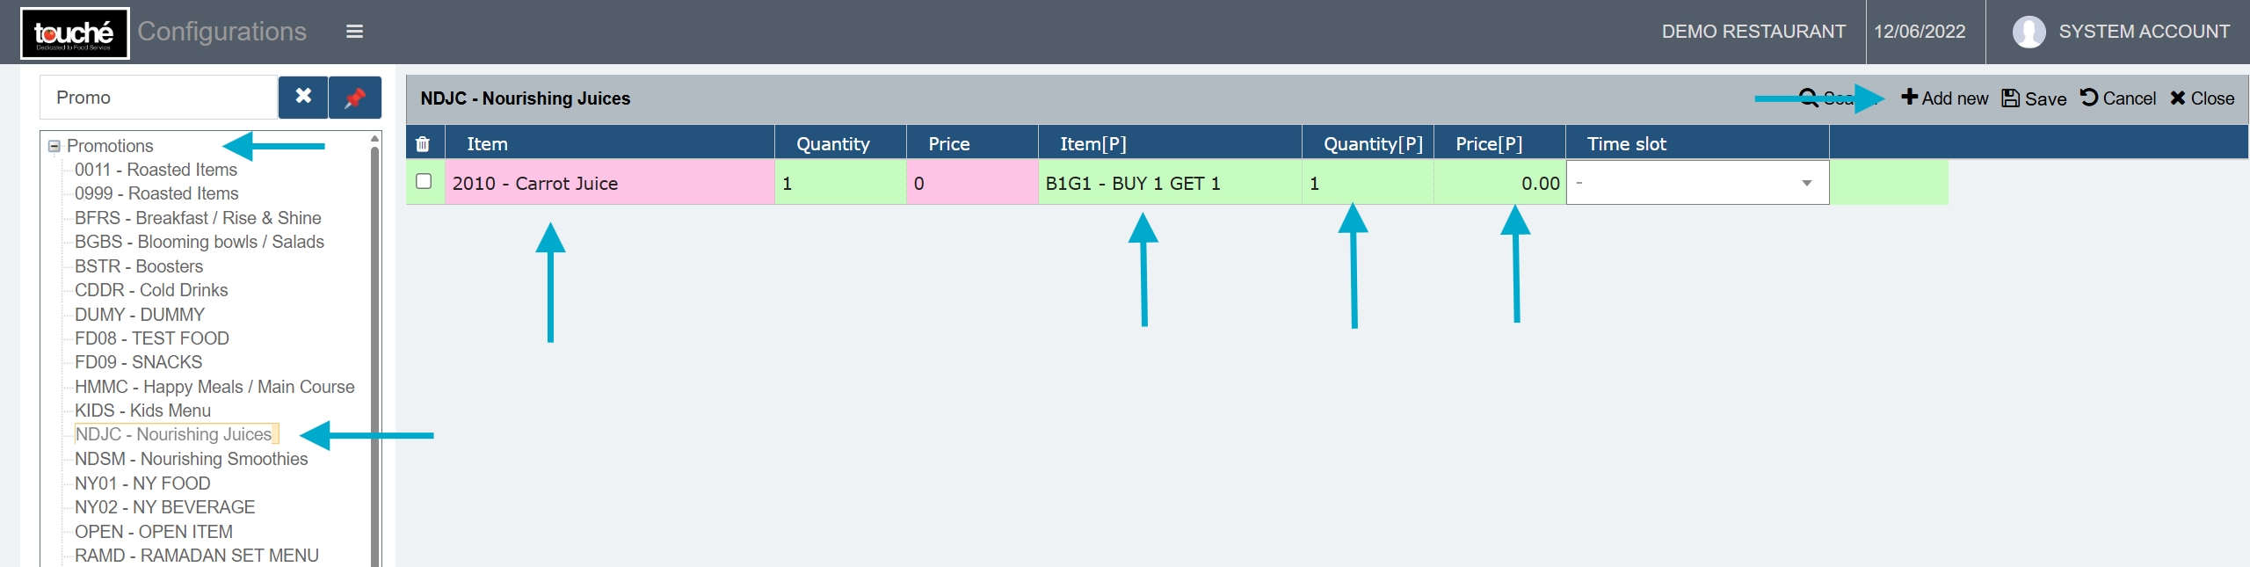Click Add new button
The image size is (2250, 567).
point(1944,98)
